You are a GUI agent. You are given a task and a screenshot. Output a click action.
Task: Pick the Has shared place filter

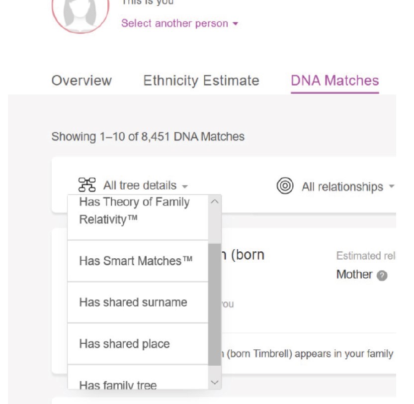point(124,344)
